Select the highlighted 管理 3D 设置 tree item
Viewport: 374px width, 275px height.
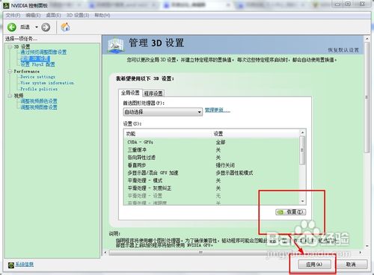coord(35,58)
